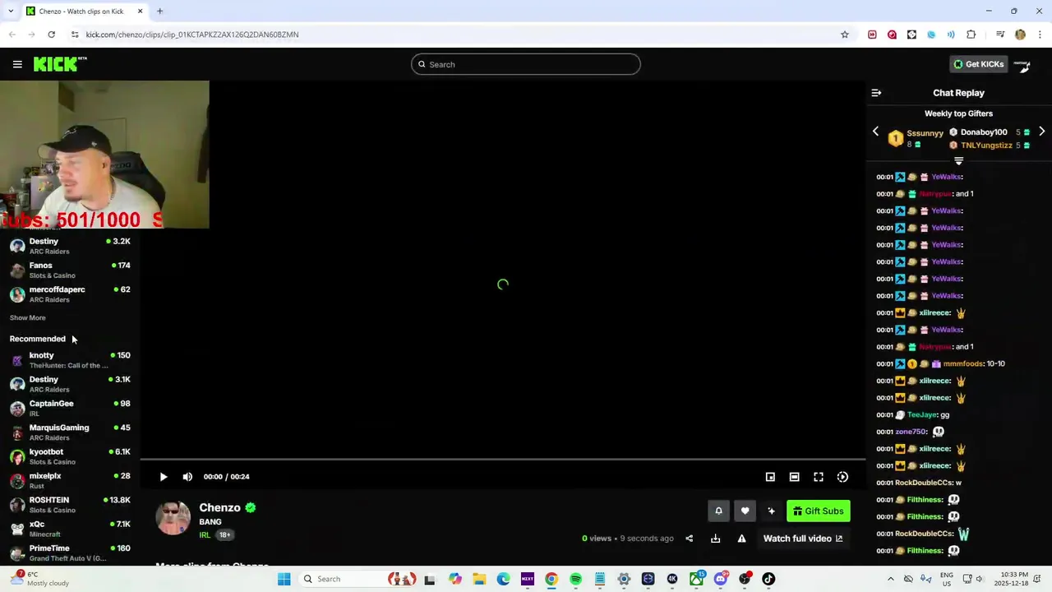1052x592 pixels.
Task: Click mmmfoods username in chat
Action: [963, 363]
